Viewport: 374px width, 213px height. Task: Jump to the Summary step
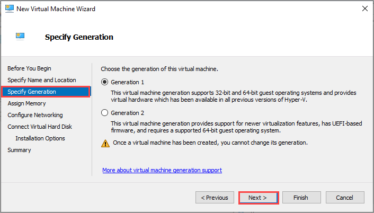click(19, 150)
